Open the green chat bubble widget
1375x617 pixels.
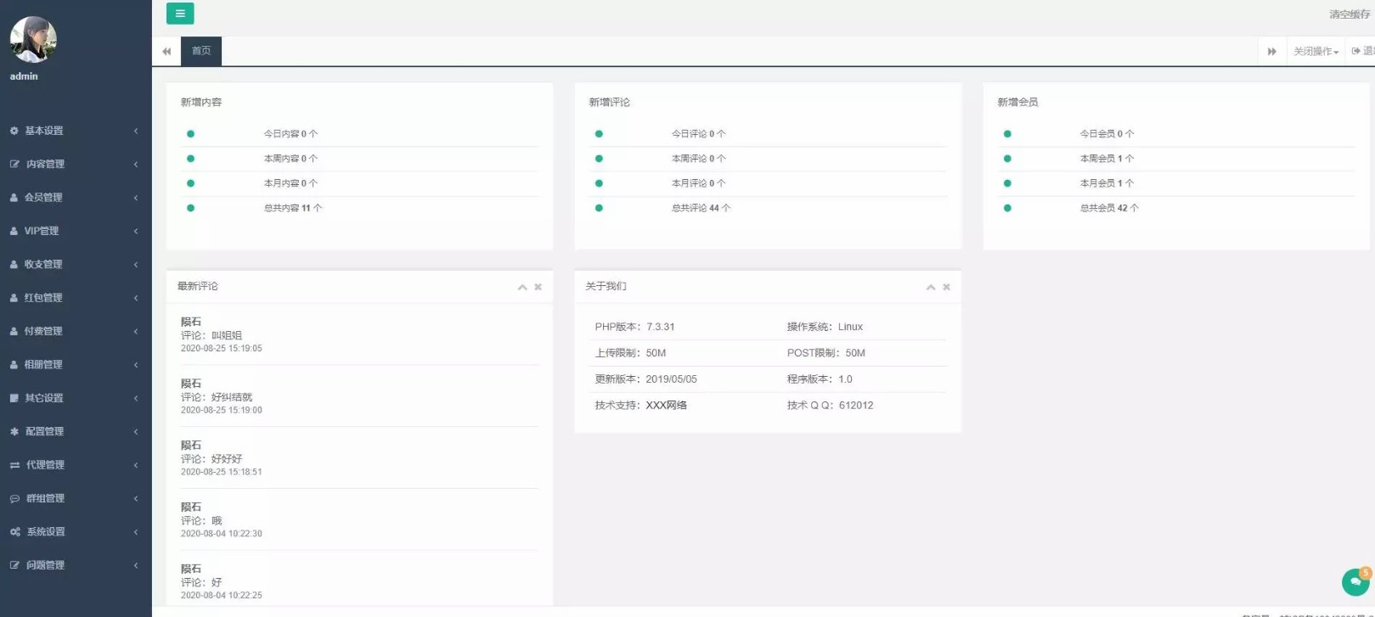point(1355,582)
